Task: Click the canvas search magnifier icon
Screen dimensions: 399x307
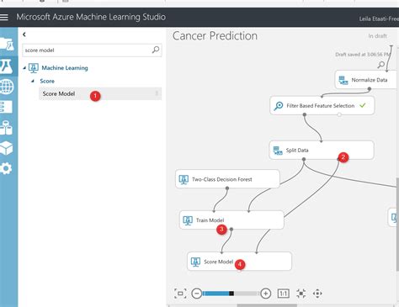Action: point(380,65)
